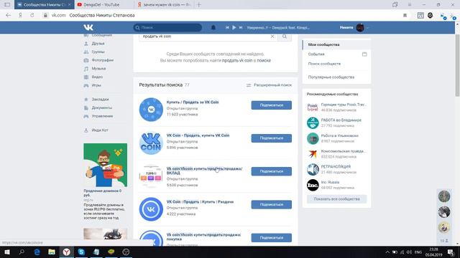460x258 pixels.
Task: Select the Мои сообщества tab
Action: 336,44
